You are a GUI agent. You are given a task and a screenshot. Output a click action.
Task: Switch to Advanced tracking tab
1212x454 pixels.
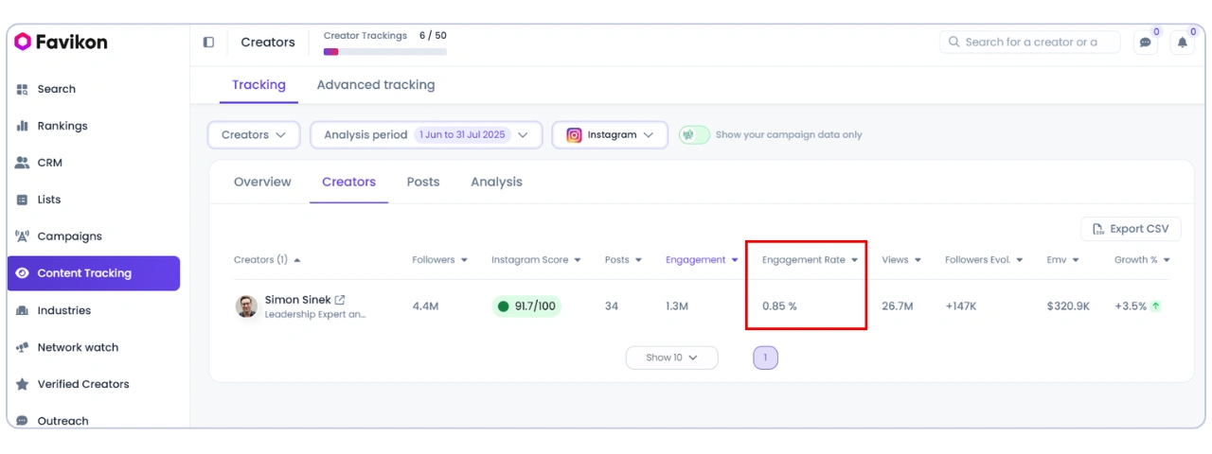376,85
